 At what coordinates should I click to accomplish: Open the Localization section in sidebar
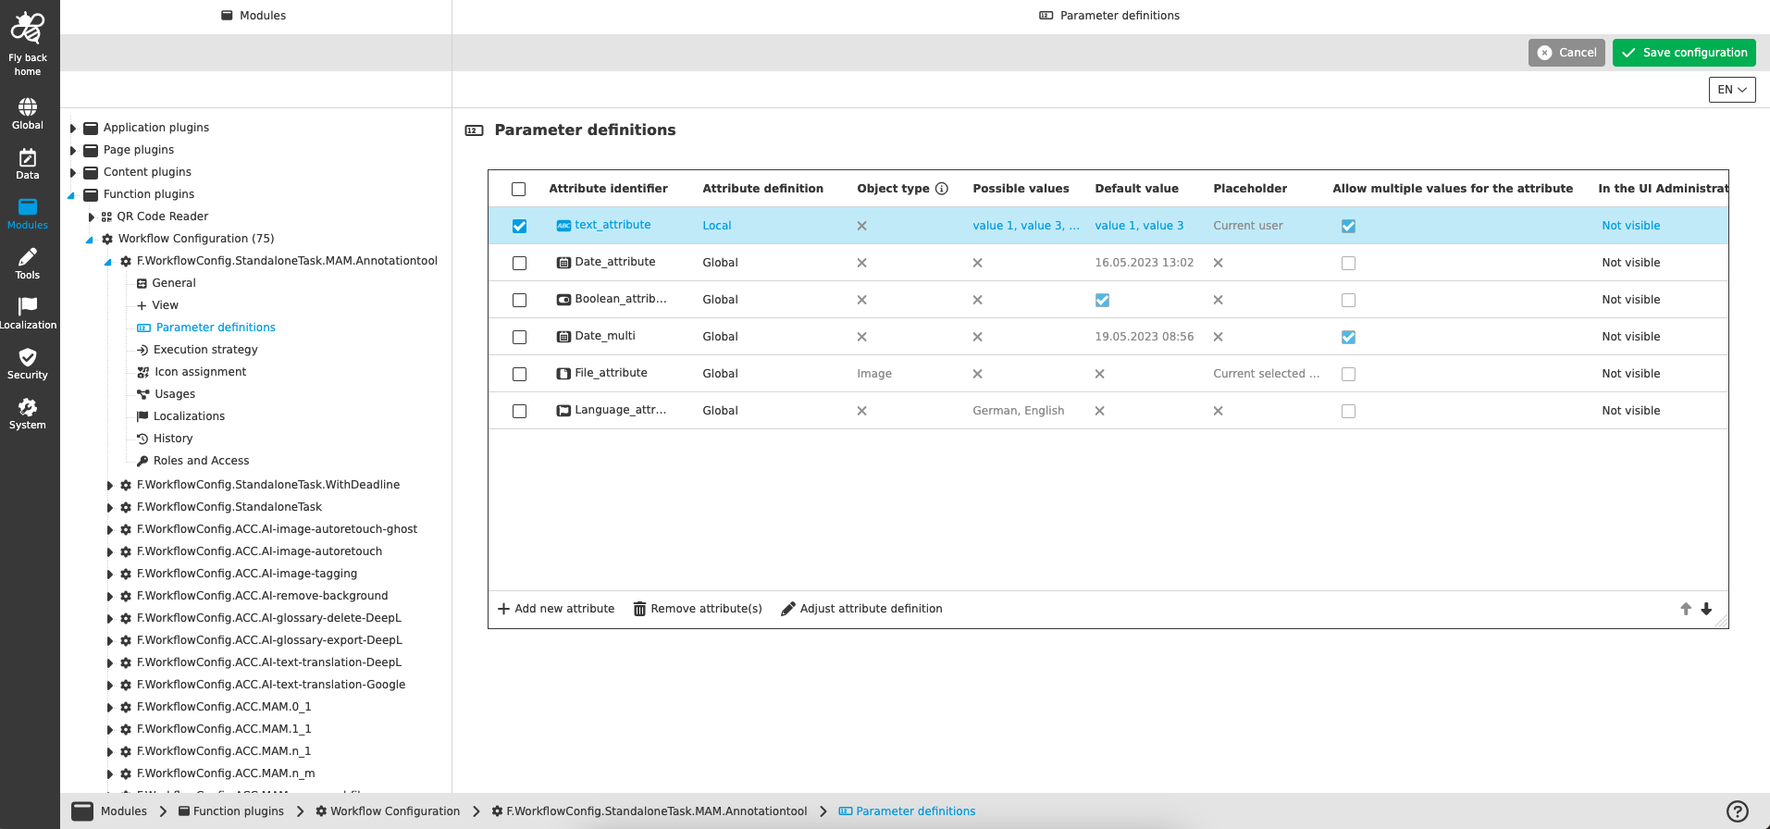click(28, 315)
